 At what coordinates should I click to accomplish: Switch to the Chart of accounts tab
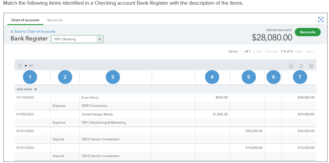pyautogui.click(x=25, y=20)
